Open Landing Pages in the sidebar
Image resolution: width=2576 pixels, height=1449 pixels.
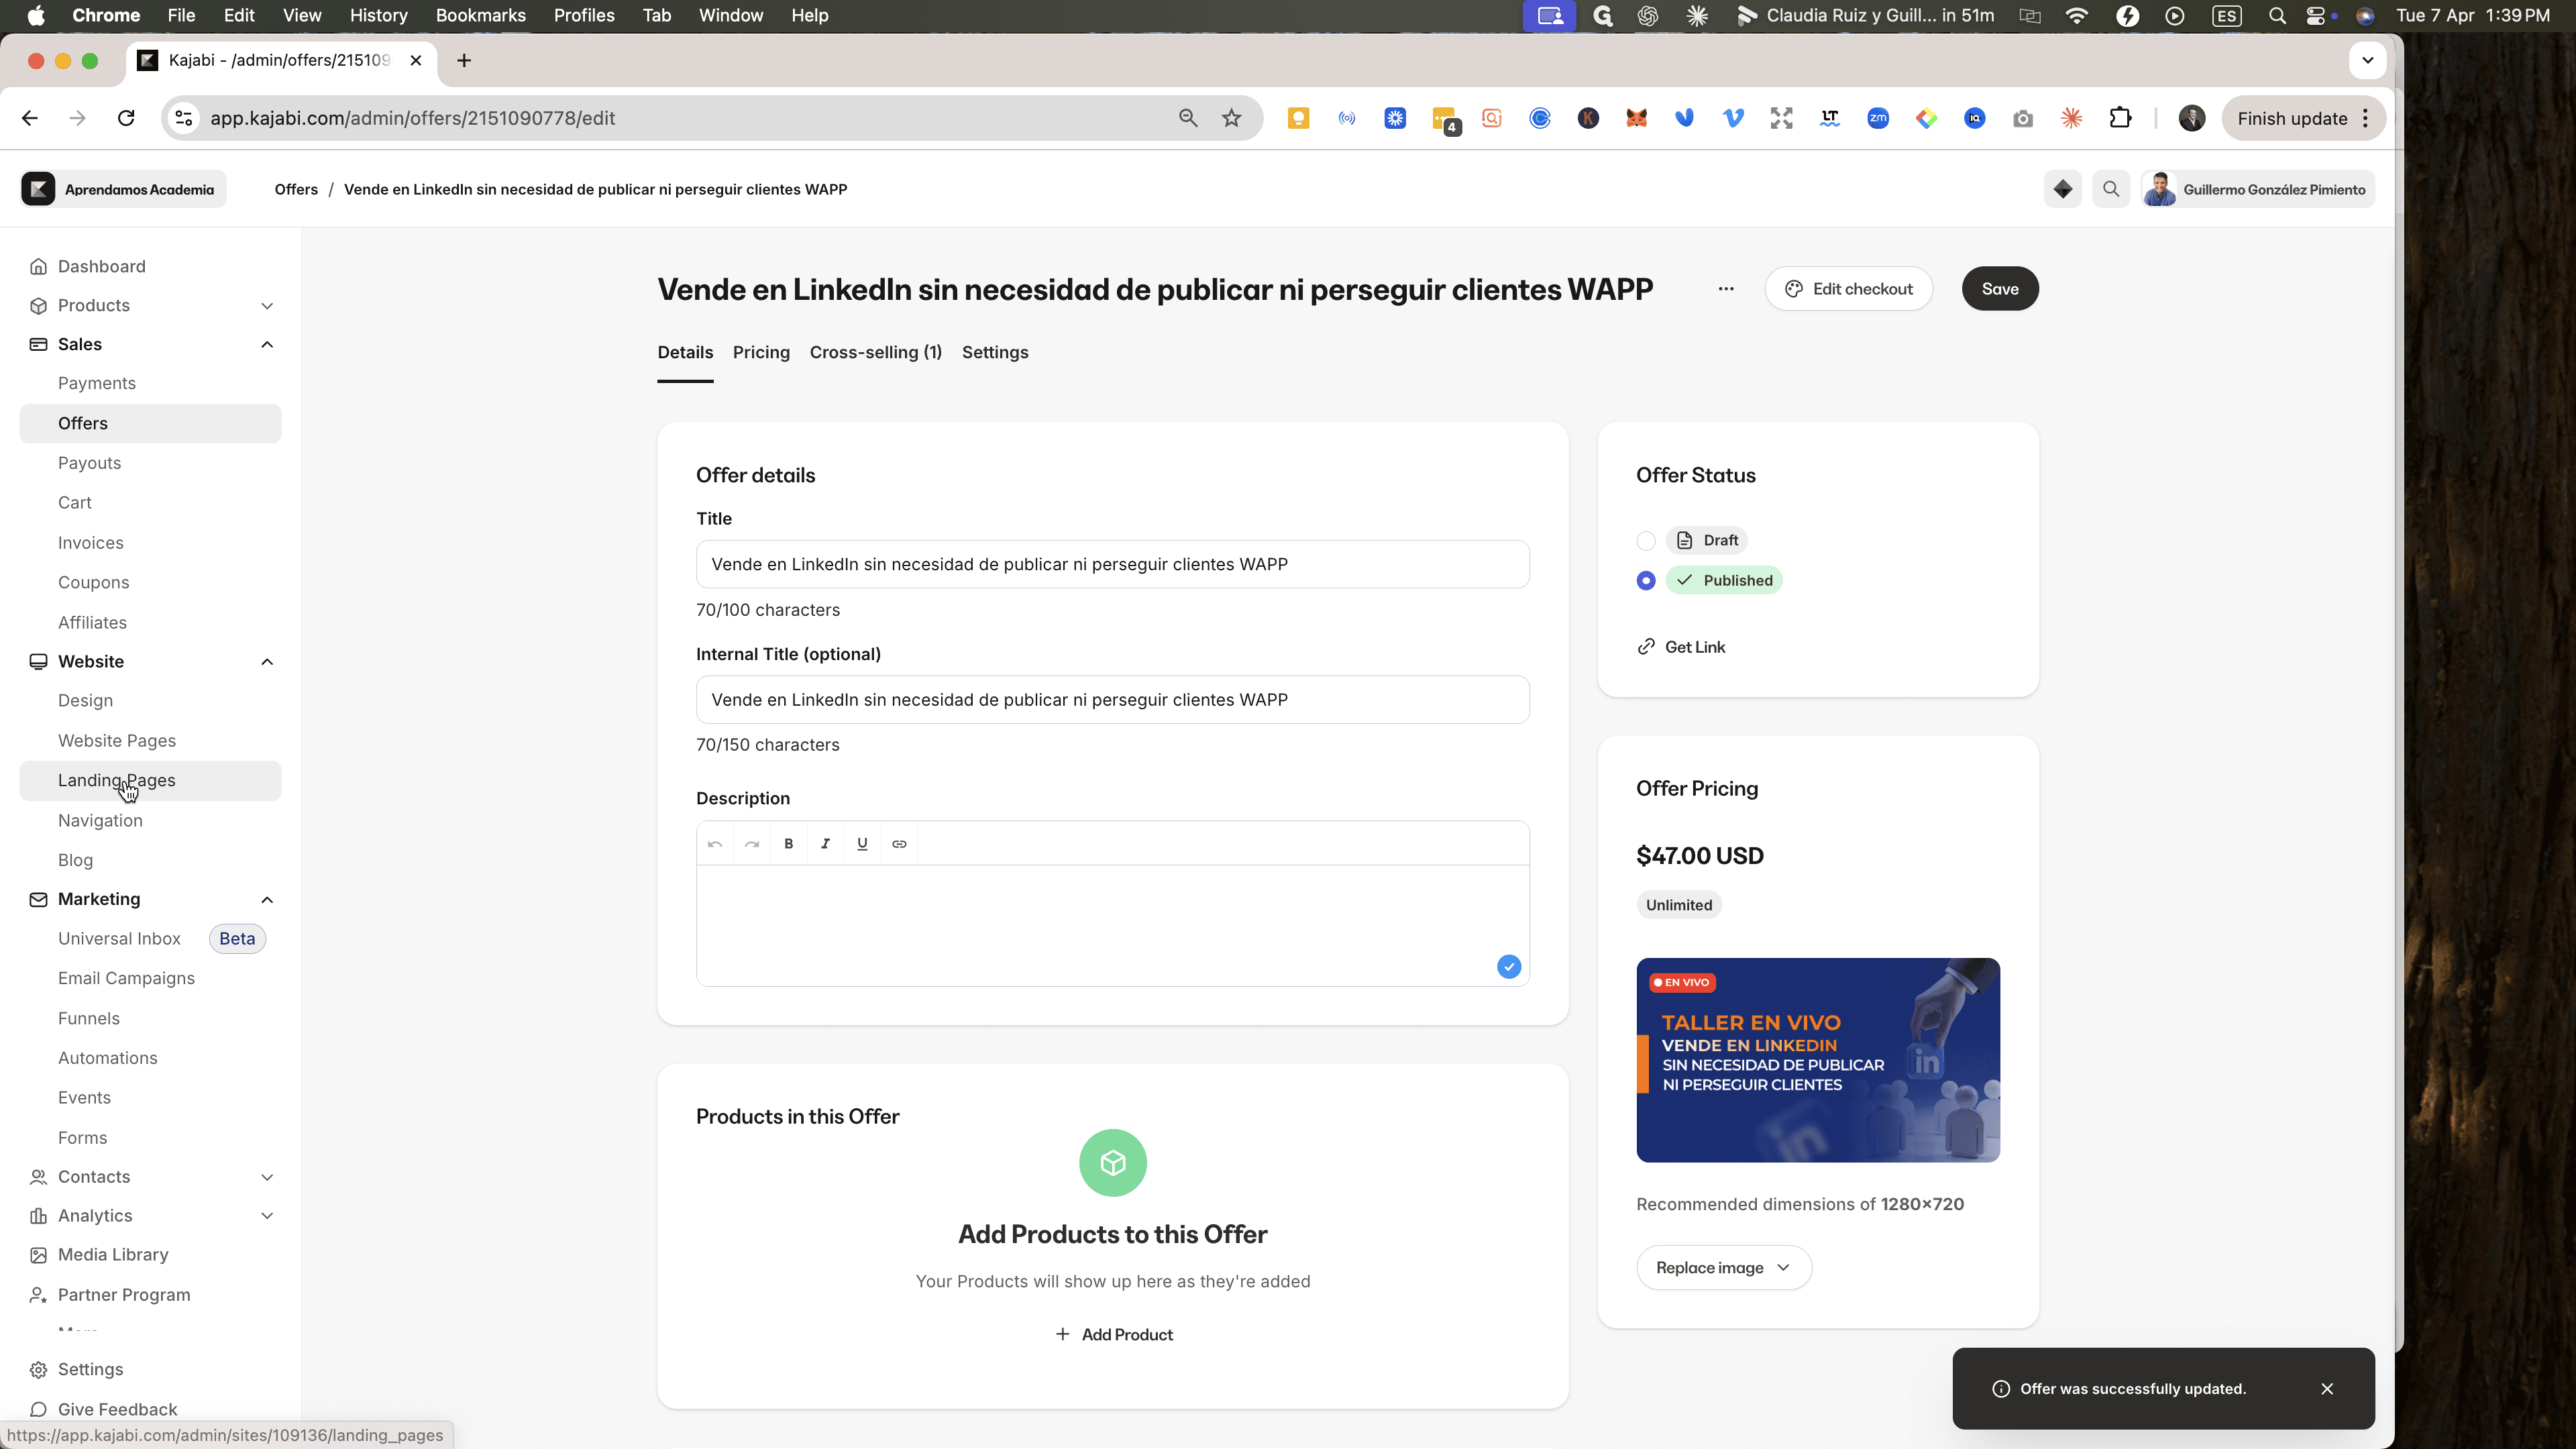coord(150,780)
